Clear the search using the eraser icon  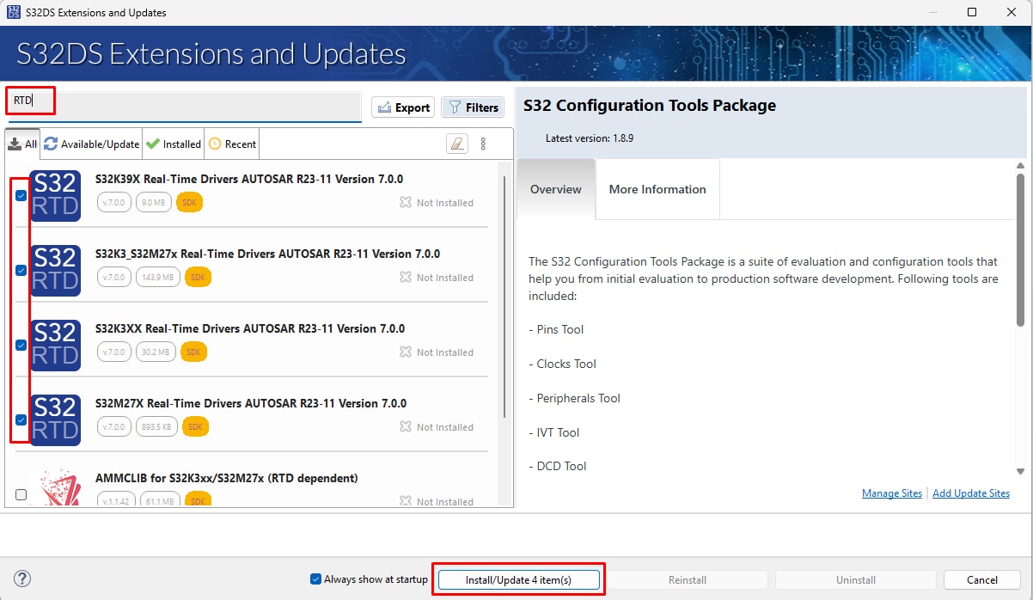(x=457, y=143)
